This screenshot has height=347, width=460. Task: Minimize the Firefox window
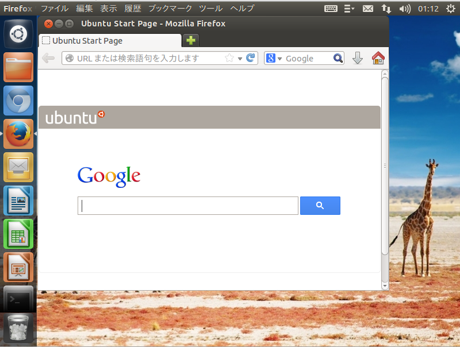[59, 24]
